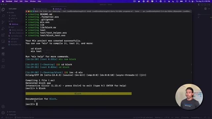The image size is (212, 119).
Task: Open the Window menu
Action: pos(33,1)
